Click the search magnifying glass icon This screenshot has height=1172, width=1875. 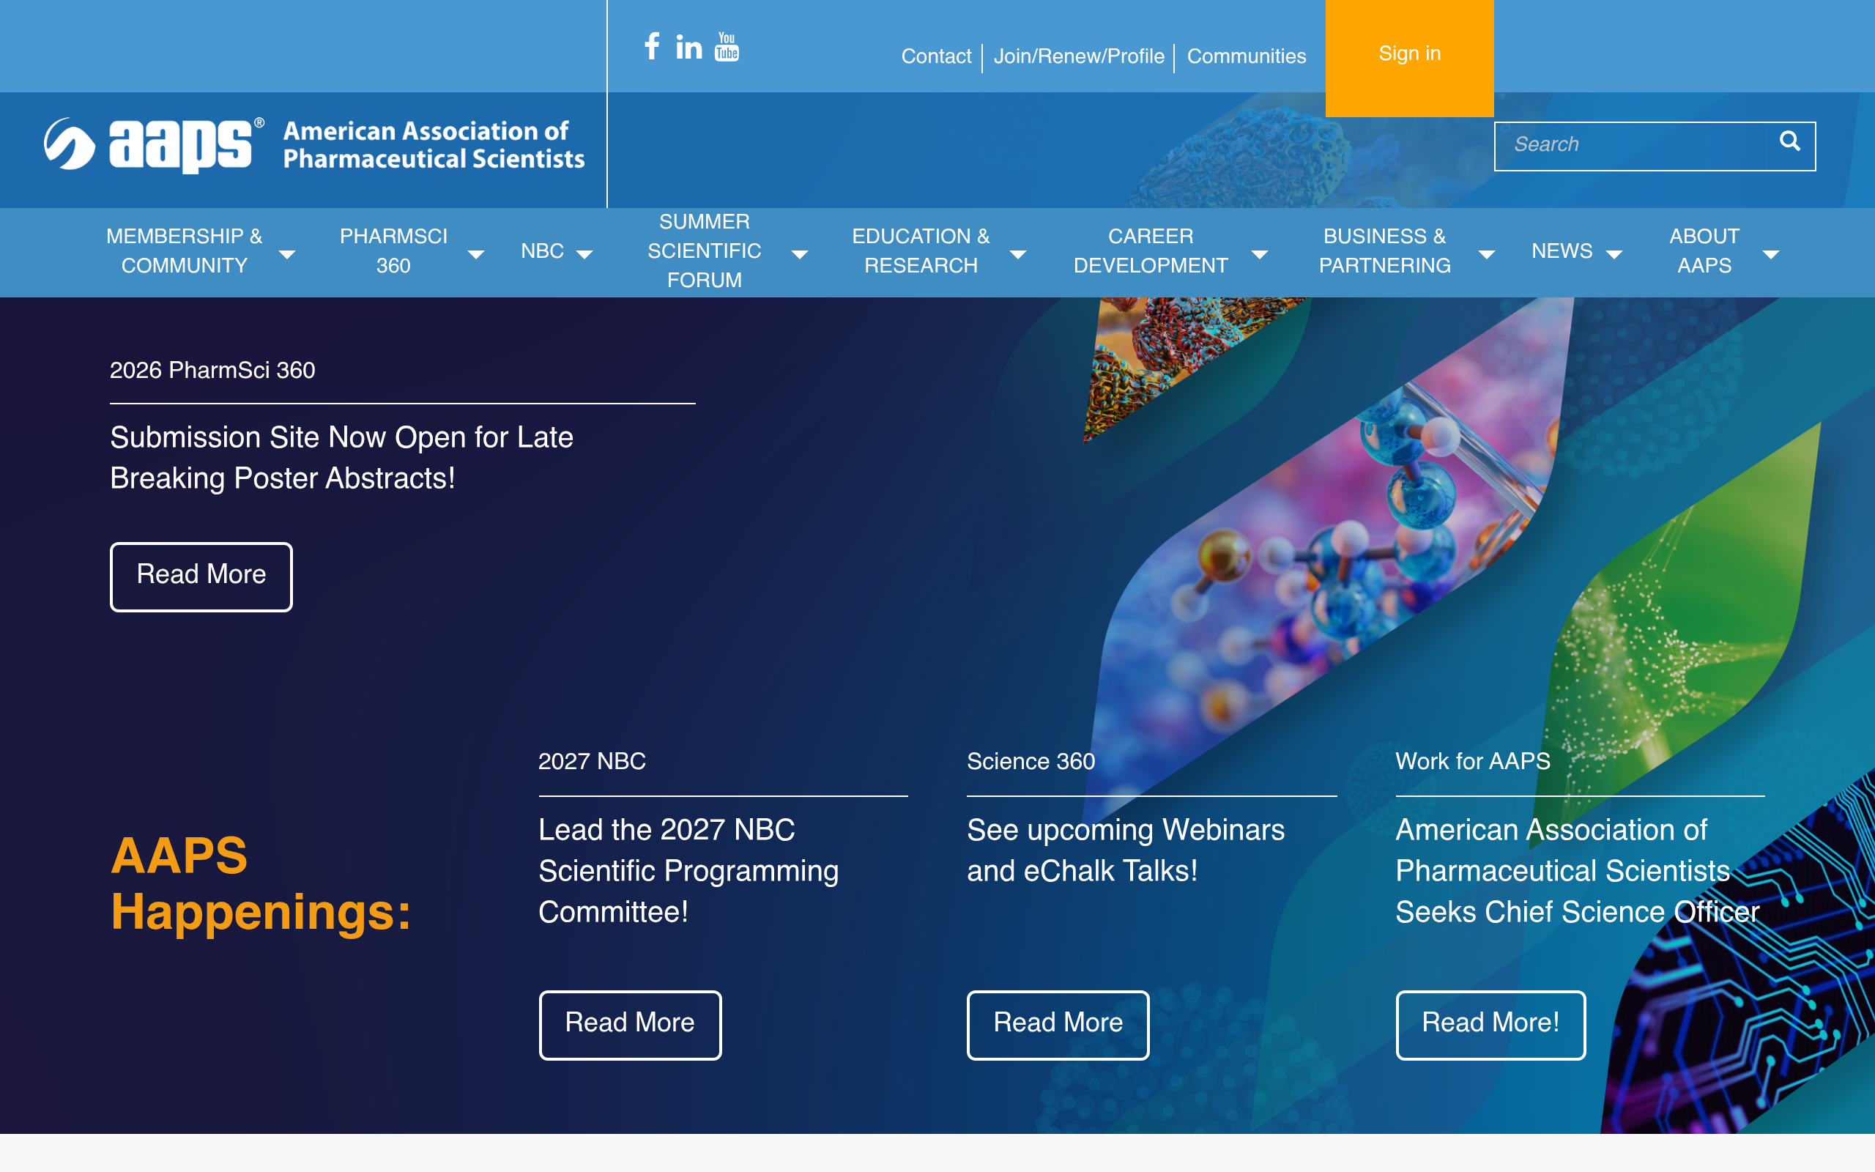pyautogui.click(x=1789, y=141)
